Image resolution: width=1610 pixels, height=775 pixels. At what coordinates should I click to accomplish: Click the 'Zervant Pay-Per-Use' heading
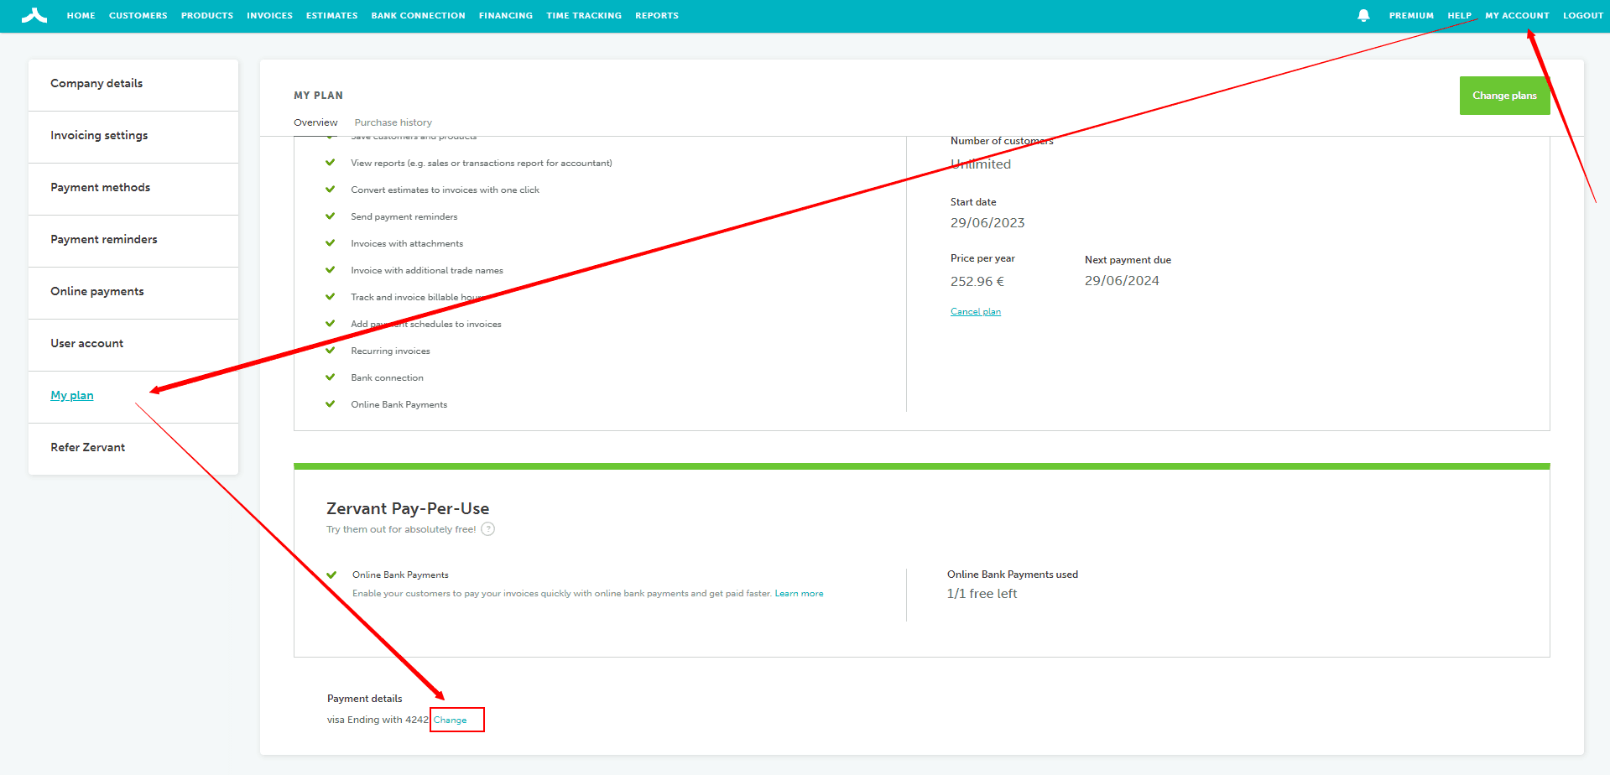[x=408, y=508]
